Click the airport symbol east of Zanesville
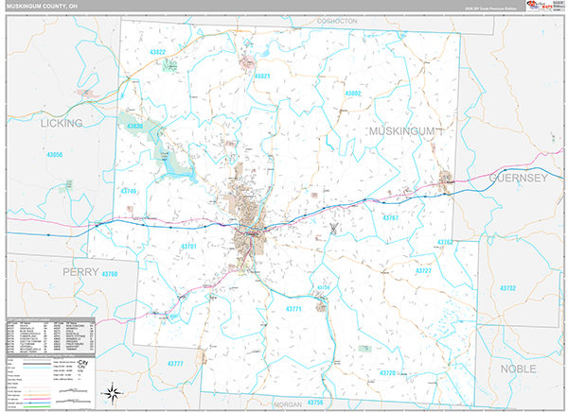 [x=333, y=229]
